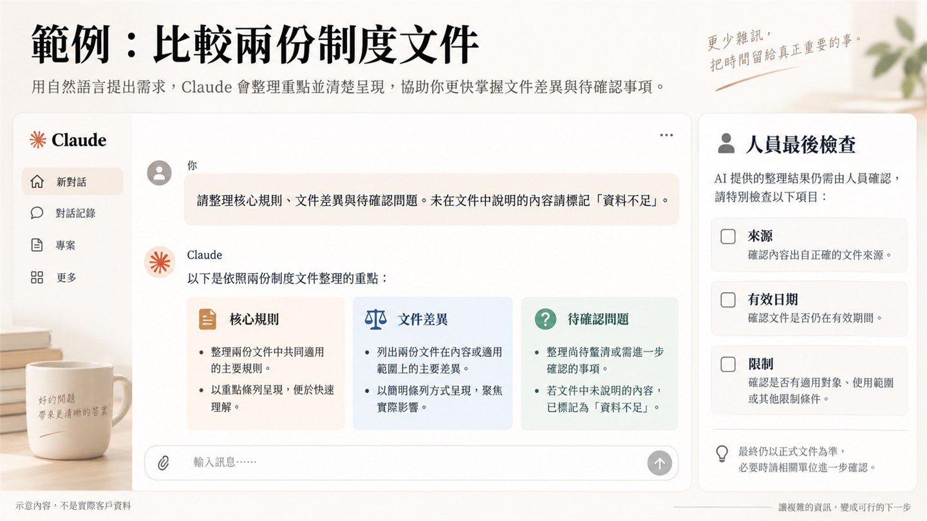Click the footer text 讓複雜的資訊，變成可行的下一步
This screenshot has height=521, width=927.
[845, 507]
